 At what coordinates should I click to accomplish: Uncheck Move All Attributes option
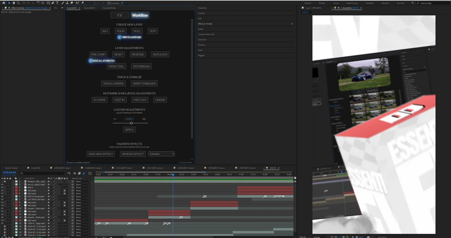click(91, 61)
